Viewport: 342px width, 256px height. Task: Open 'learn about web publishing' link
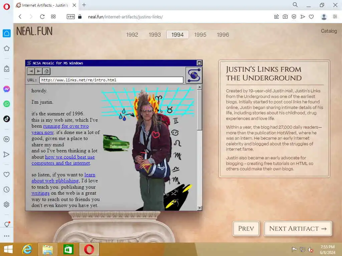point(63,178)
